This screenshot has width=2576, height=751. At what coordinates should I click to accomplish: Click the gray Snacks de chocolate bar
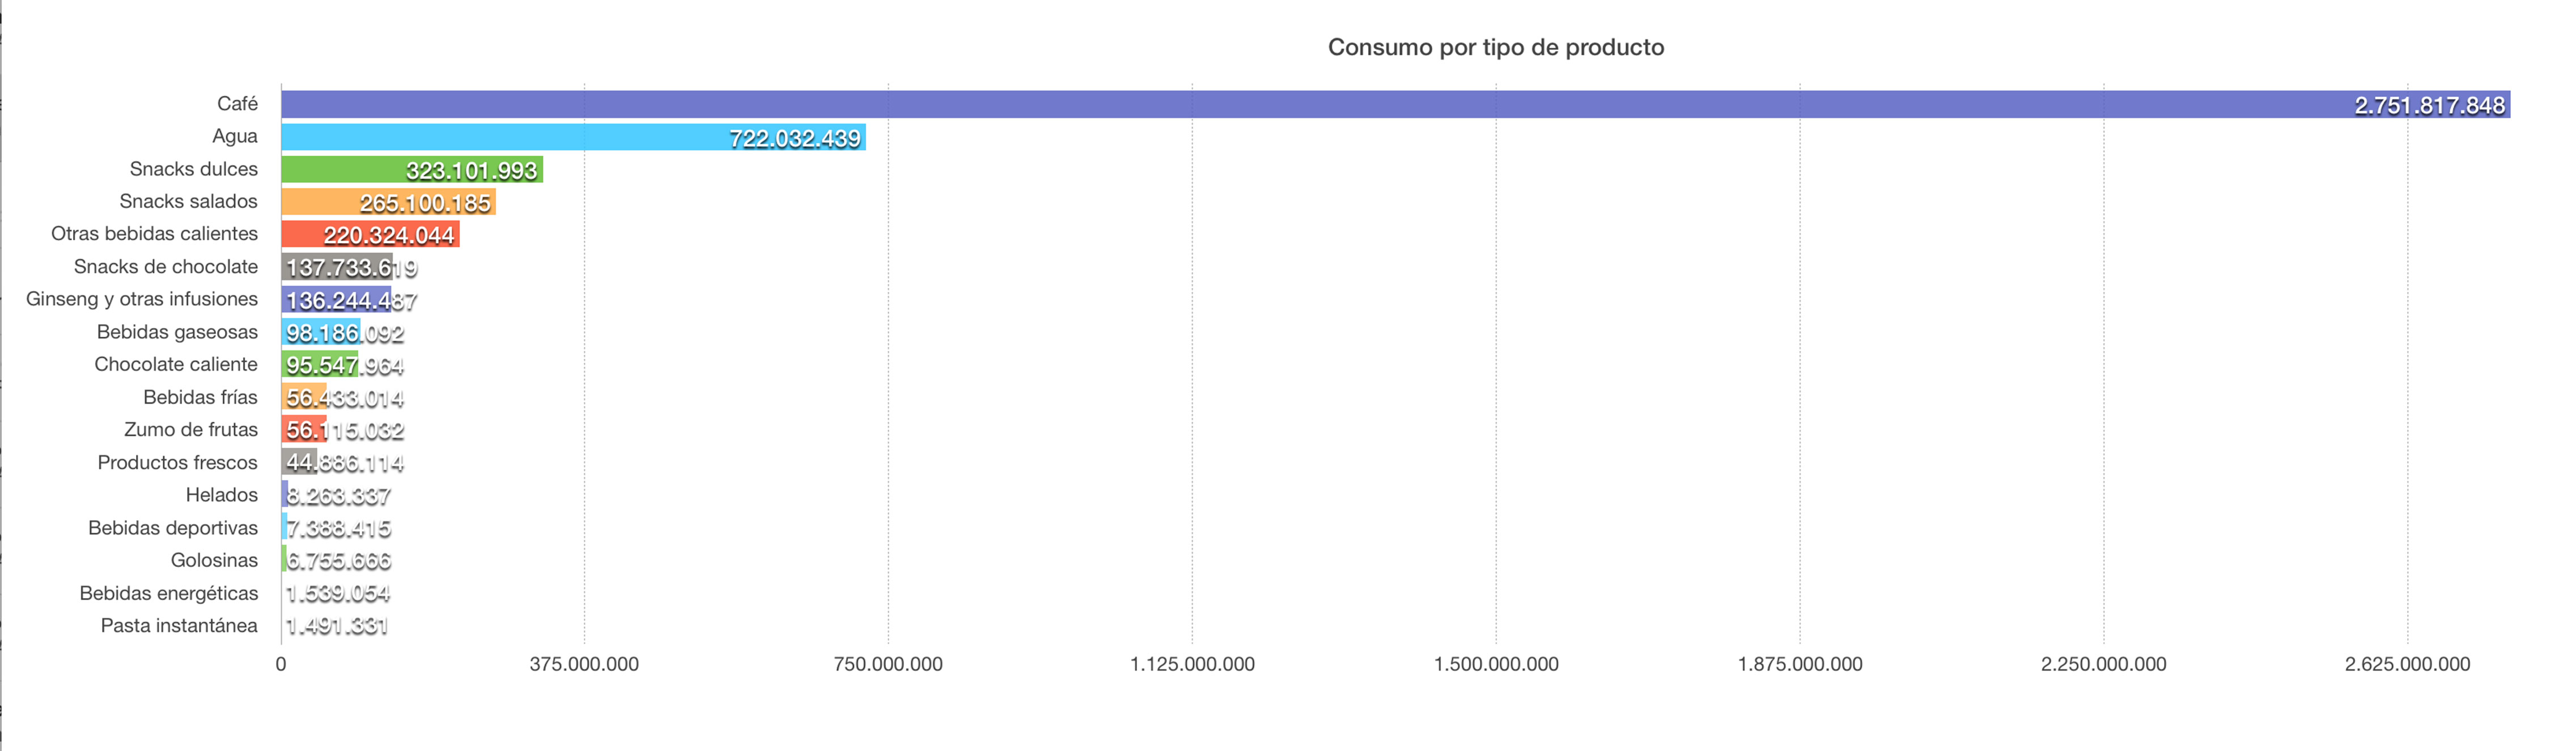337,268
